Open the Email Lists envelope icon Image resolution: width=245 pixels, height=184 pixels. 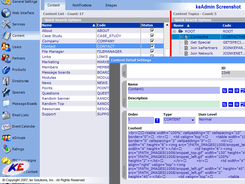[6, 115]
